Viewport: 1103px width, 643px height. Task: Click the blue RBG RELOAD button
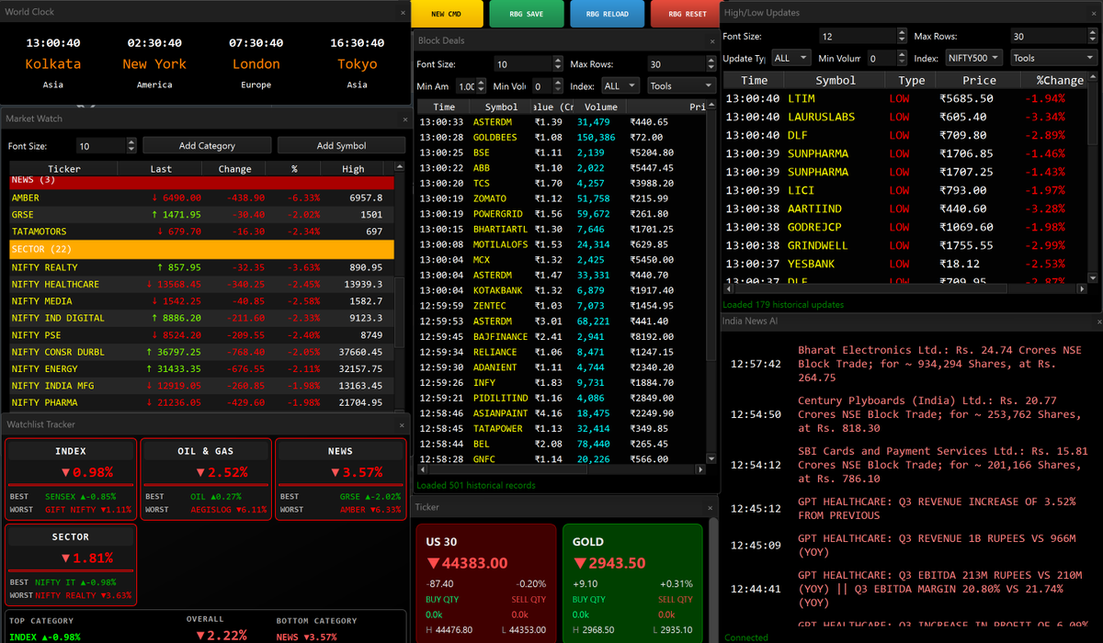[x=607, y=14]
